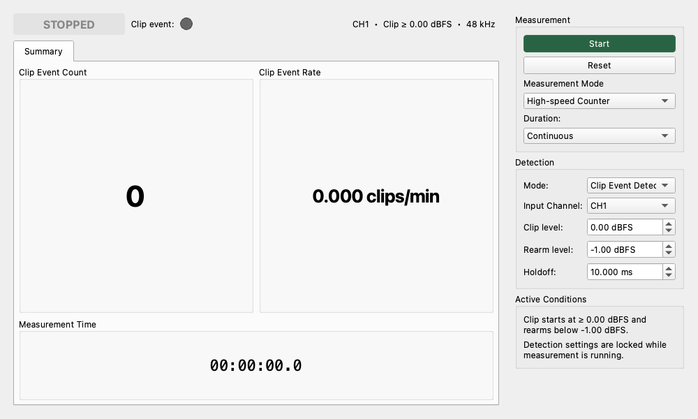
Task: Click into the Clip level field
Action: (x=625, y=227)
